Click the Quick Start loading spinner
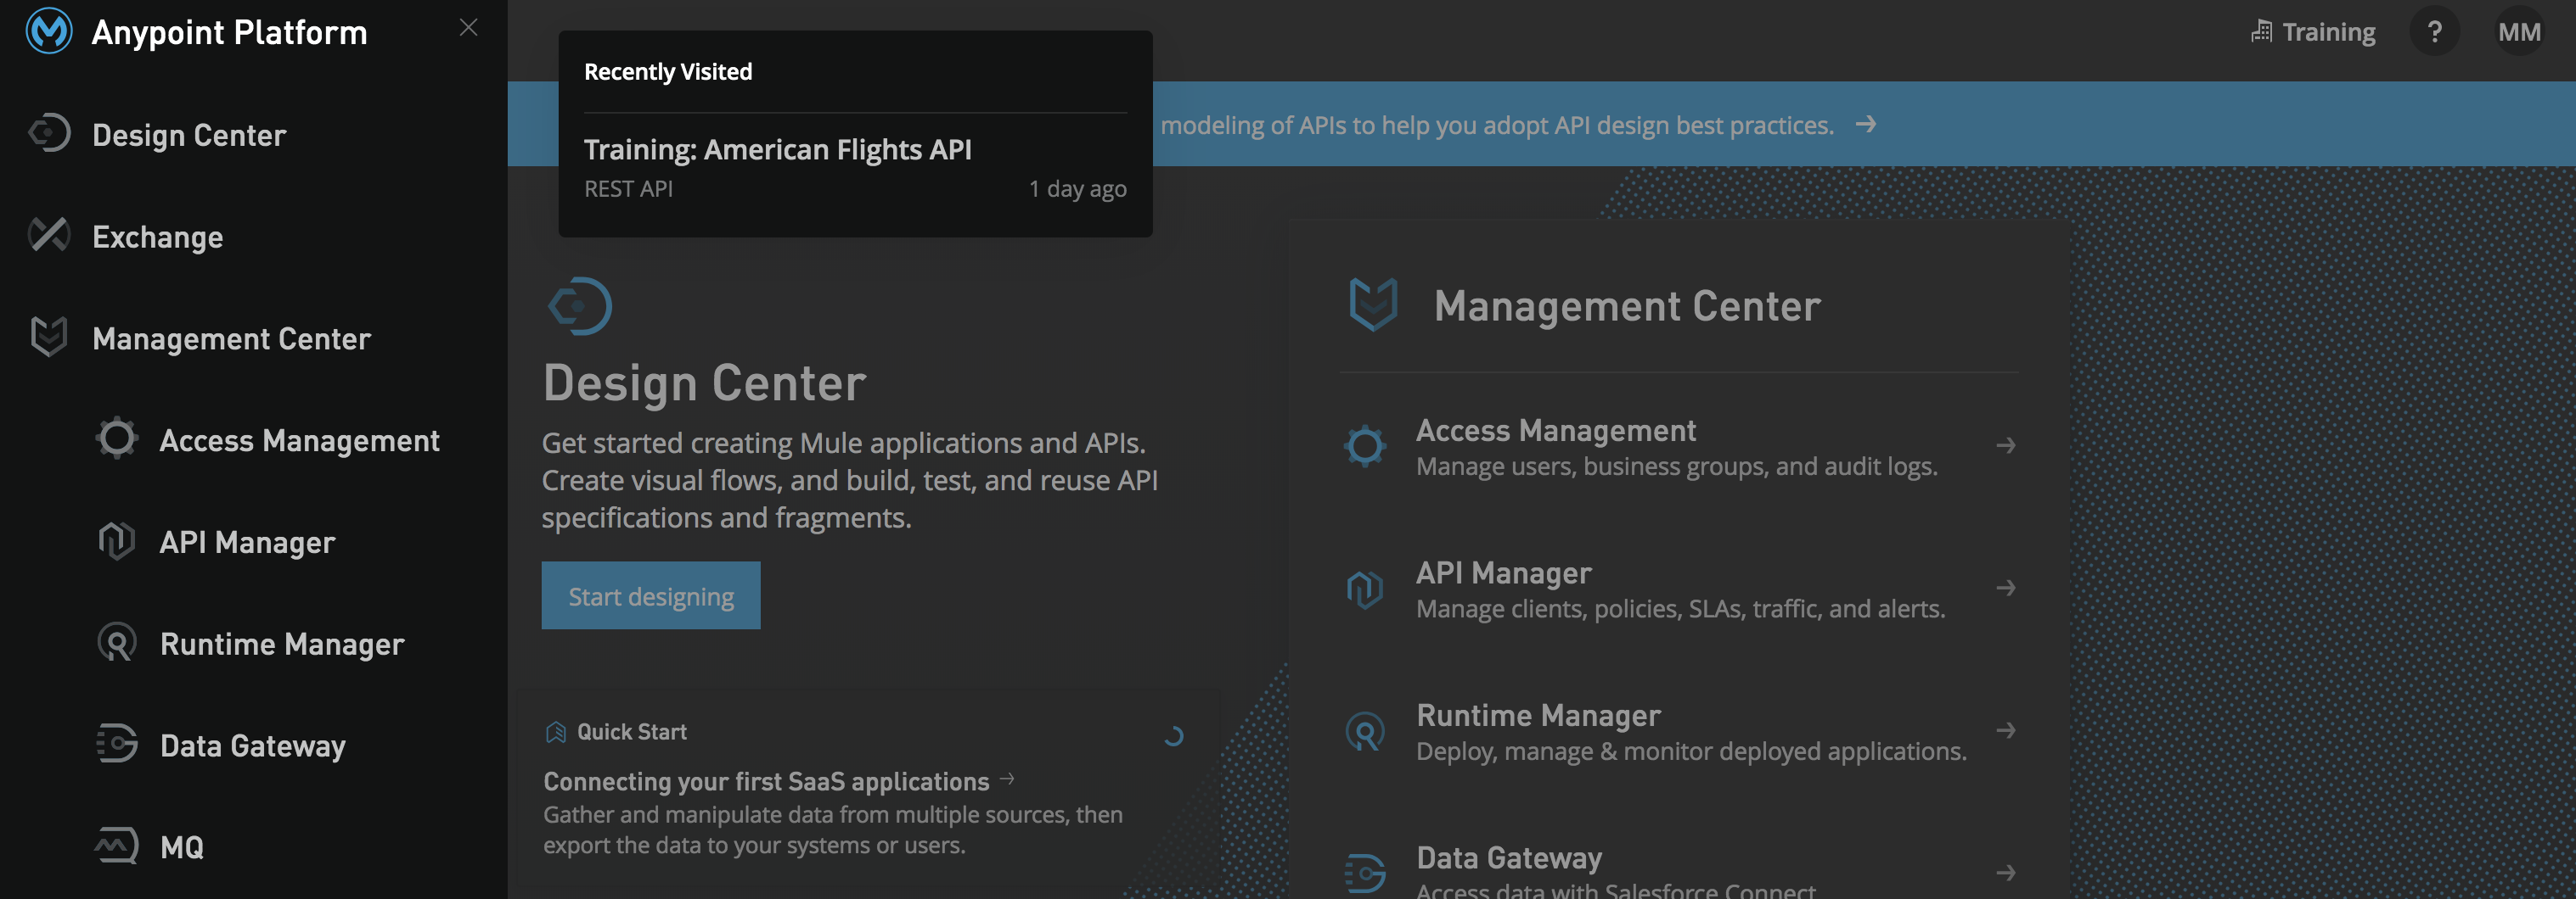2576x899 pixels. [1173, 736]
